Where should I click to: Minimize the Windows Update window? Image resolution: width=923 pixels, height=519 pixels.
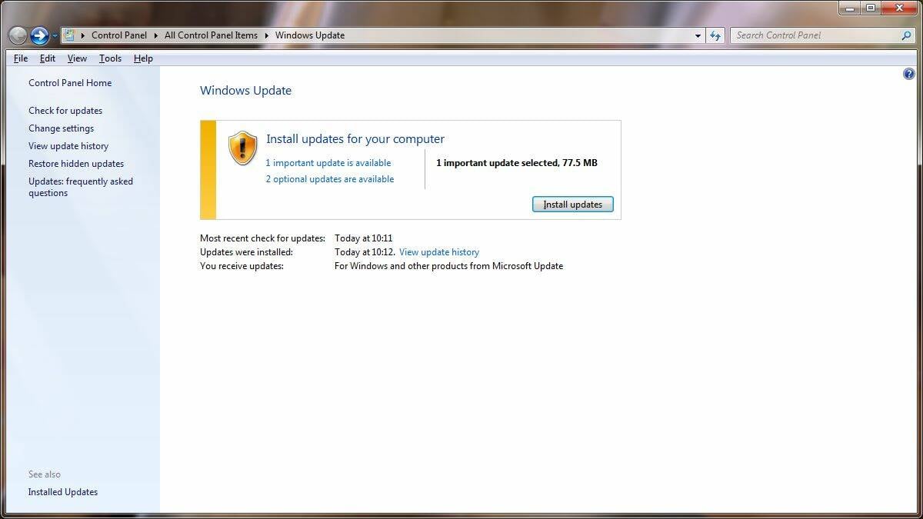pyautogui.click(x=849, y=8)
